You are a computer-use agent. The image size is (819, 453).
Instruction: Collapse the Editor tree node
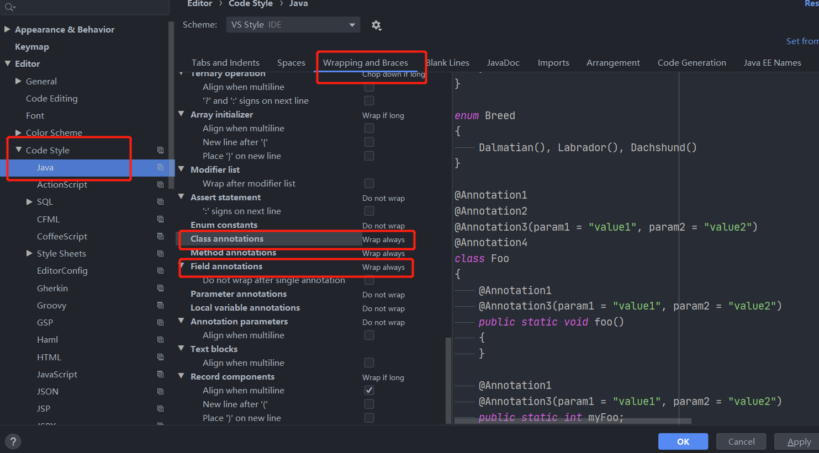7,63
